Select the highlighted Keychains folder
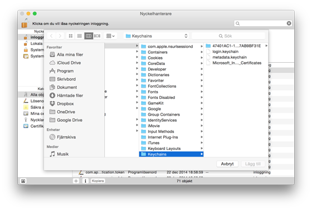The image size is (312, 210). 172,154
